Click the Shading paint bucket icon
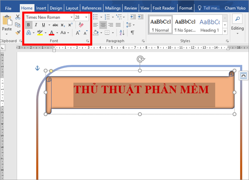The height and width of the screenshot is (180, 249). (x=96, y=33)
